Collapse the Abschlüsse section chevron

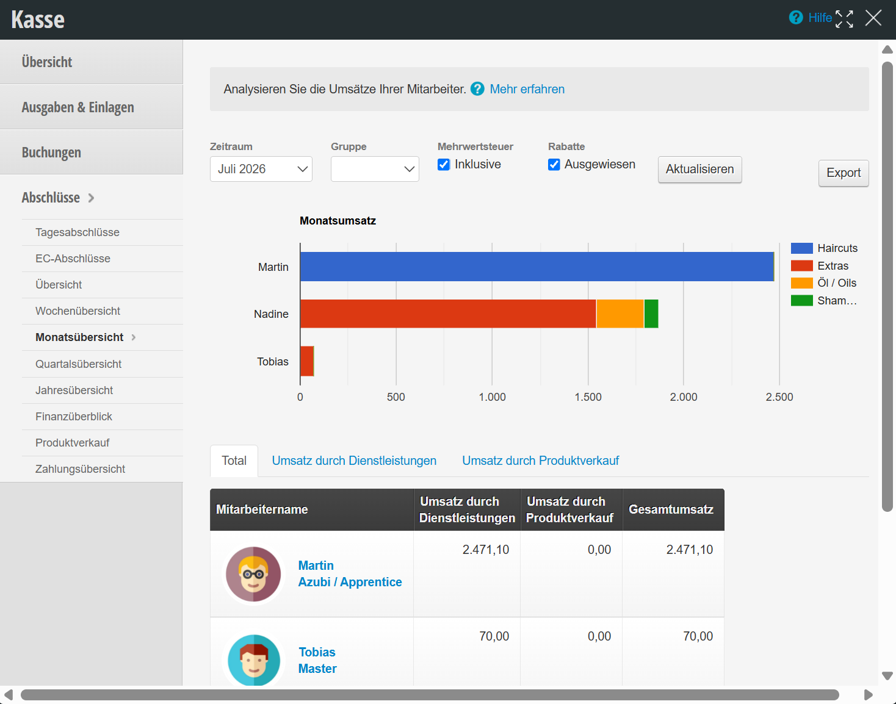click(x=91, y=198)
